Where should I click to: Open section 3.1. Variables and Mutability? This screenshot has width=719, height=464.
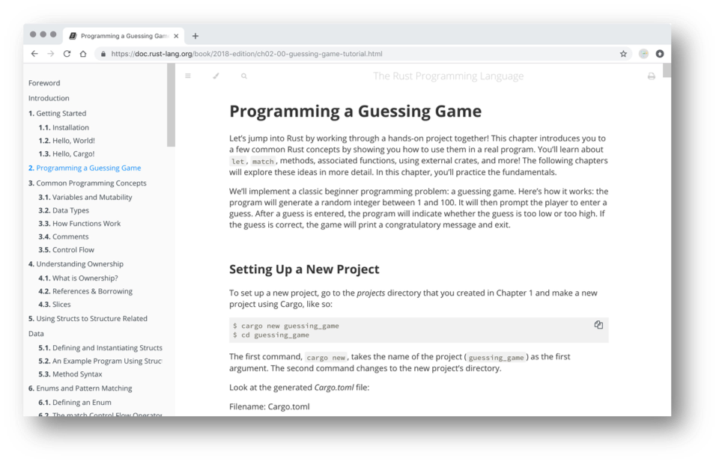(x=85, y=197)
